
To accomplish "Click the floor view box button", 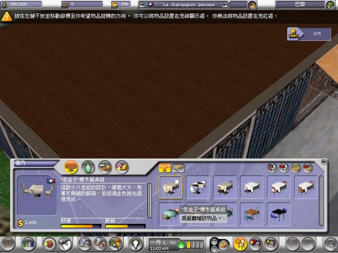I will click(223, 245).
